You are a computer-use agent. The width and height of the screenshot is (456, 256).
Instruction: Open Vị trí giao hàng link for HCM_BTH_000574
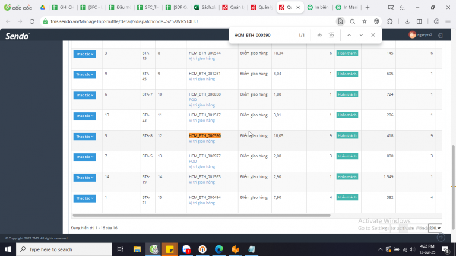pyautogui.click(x=202, y=58)
